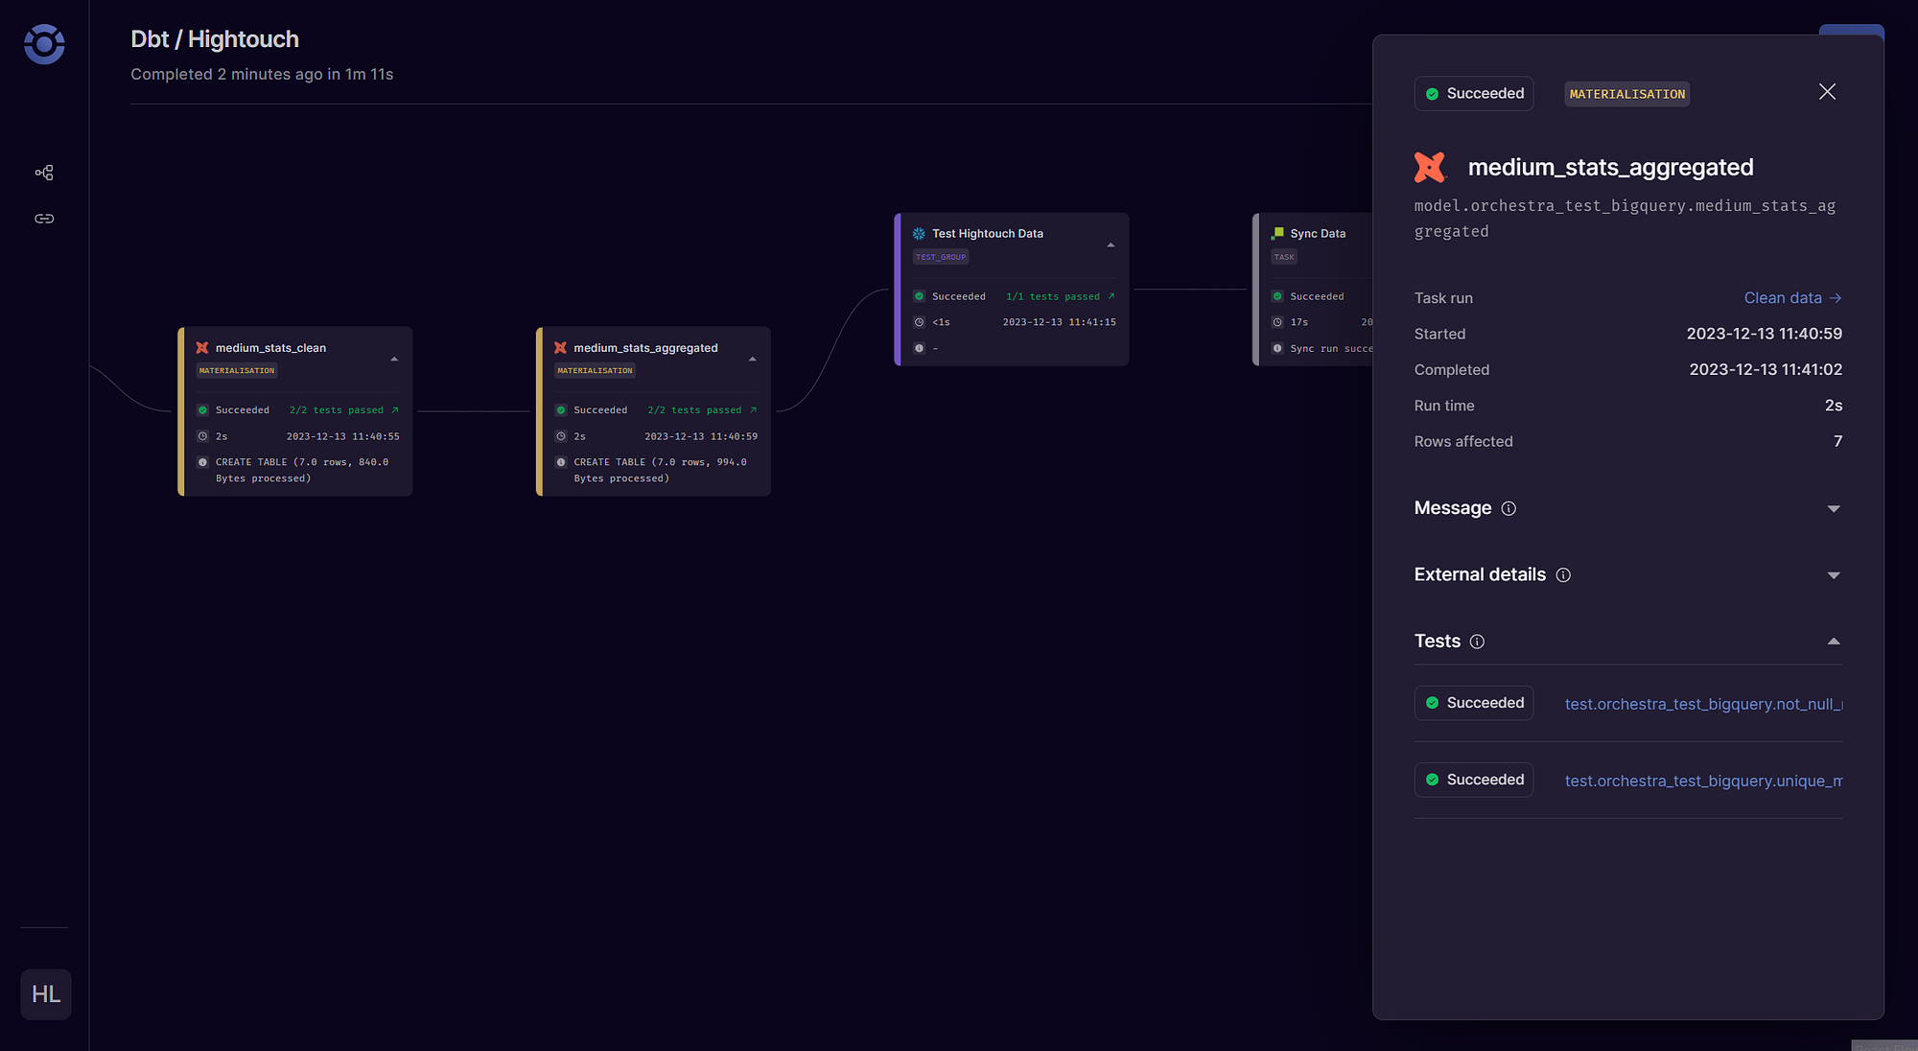Expand the Message section
This screenshot has width=1918, height=1051.
(x=1834, y=508)
